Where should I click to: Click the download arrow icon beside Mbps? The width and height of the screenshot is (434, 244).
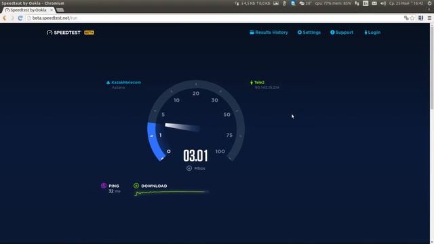pyautogui.click(x=189, y=168)
